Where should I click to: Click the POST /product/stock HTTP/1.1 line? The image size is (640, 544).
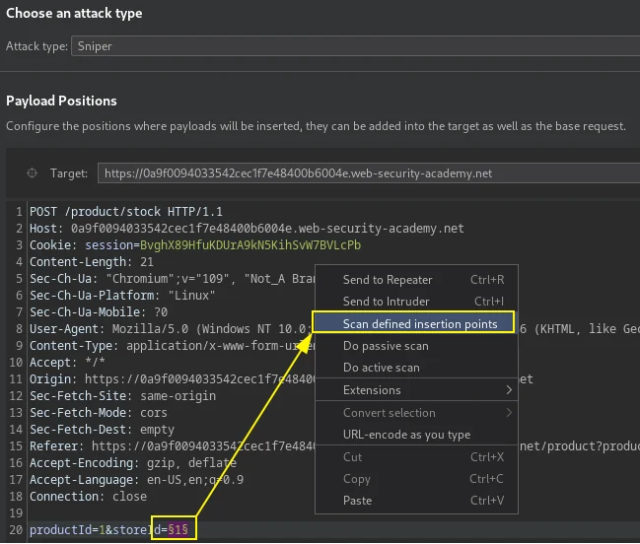pos(126,212)
